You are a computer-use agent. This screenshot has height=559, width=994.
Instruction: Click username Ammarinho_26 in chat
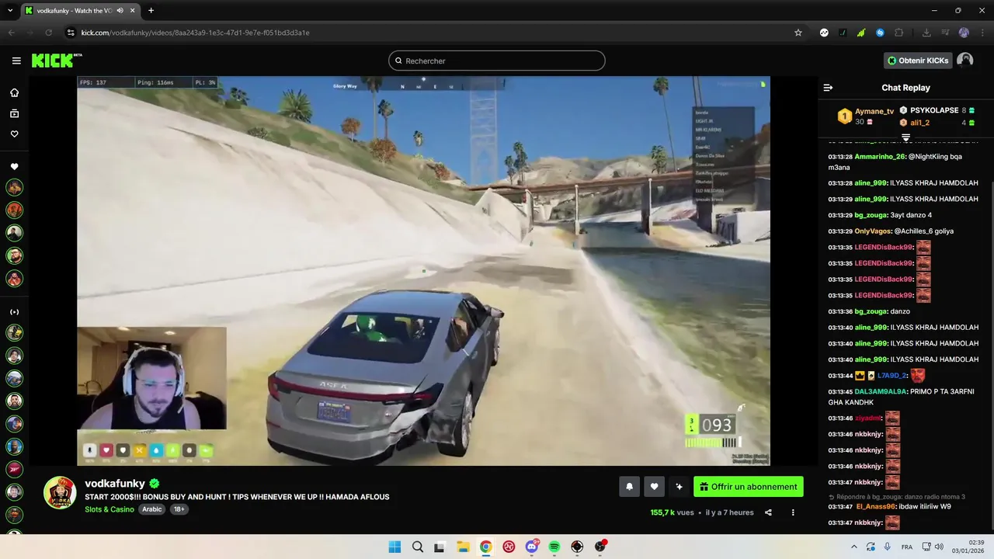(880, 157)
